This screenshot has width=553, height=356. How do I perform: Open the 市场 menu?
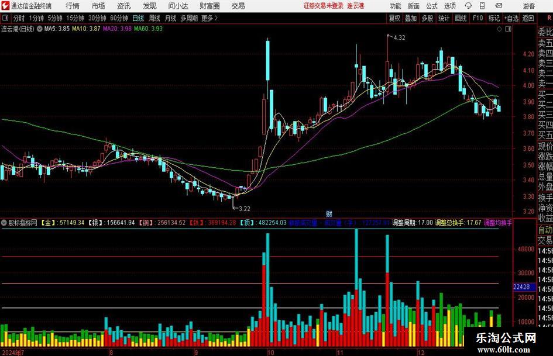pos(98,6)
